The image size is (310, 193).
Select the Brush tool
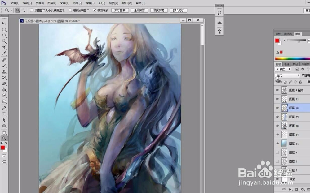(x=4, y=66)
